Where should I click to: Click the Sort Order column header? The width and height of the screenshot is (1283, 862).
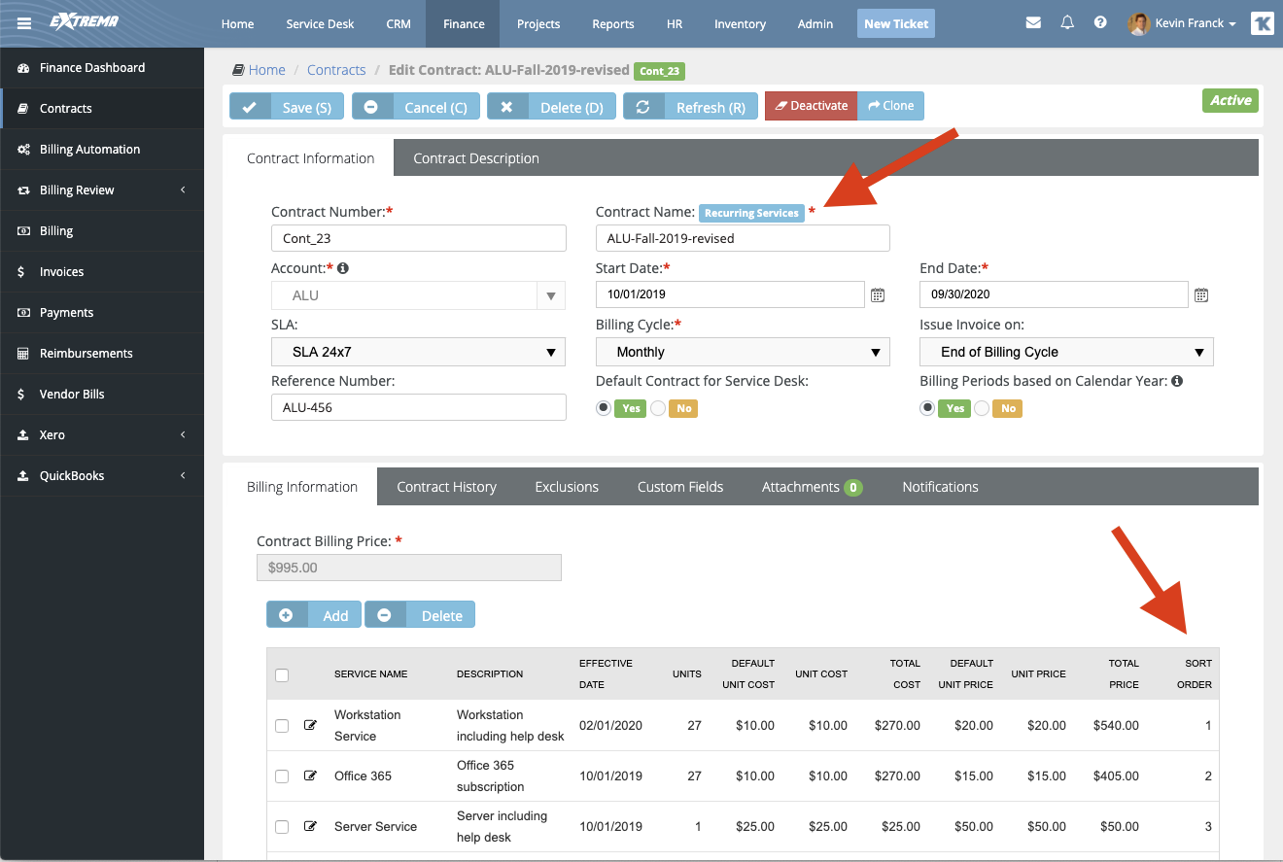tap(1194, 673)
